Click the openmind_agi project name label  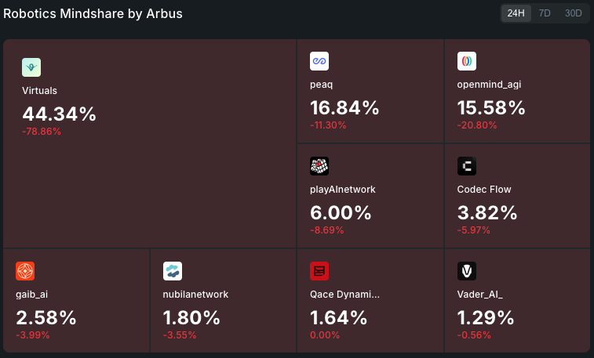pos(490,84)
